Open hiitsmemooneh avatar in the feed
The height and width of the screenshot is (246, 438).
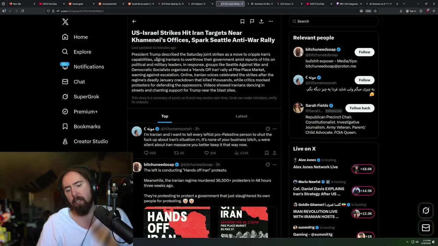[x=137, y=131]
